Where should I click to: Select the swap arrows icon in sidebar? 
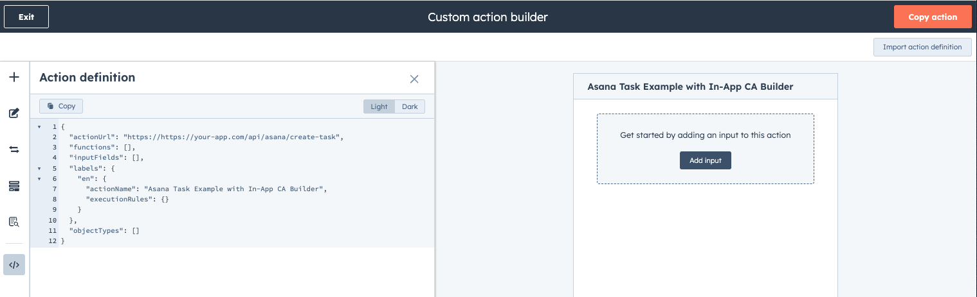click(x=14, y=149)
